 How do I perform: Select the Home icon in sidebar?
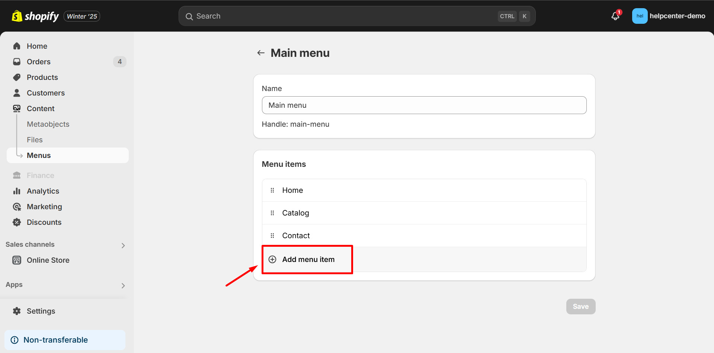(x=17, y=46)
